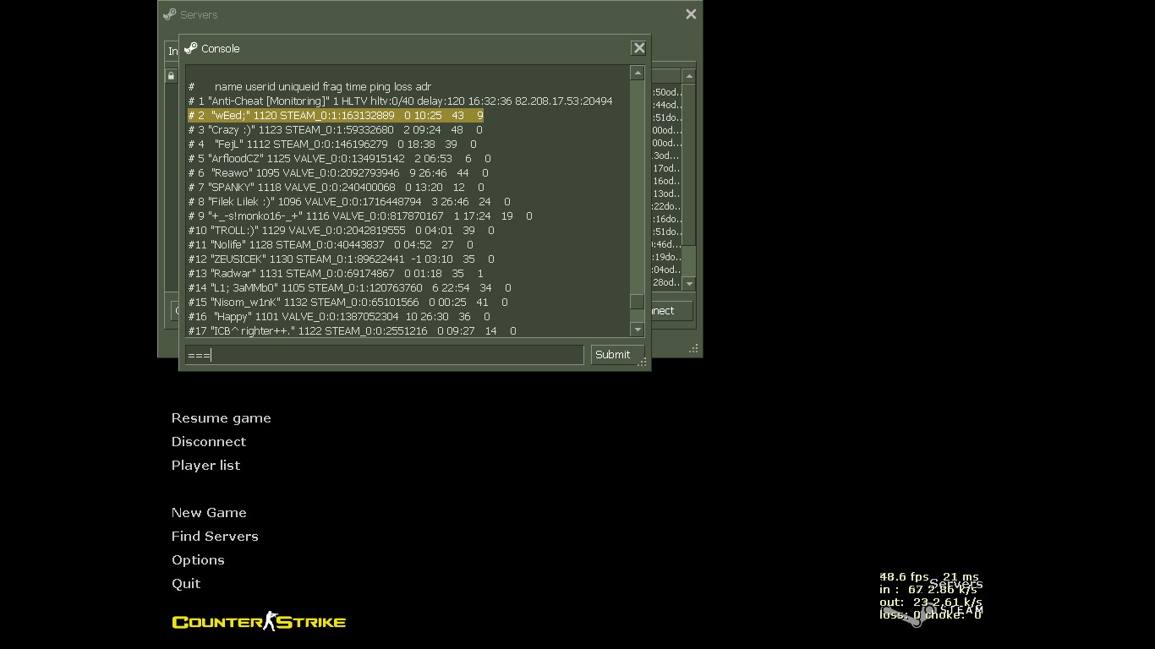Select the "Nisom_w1nK" player line
The image size is (1155, 649).
coord(348,303)
